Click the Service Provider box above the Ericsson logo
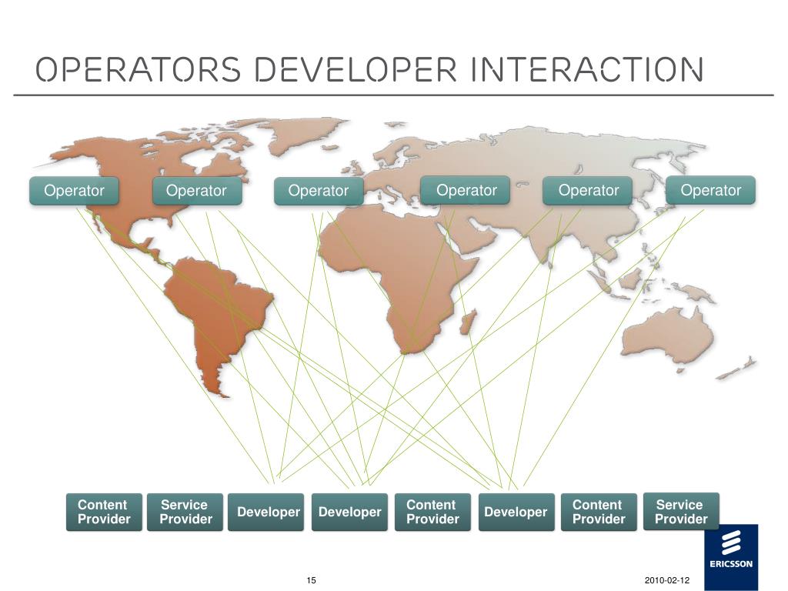 [681, 512]
